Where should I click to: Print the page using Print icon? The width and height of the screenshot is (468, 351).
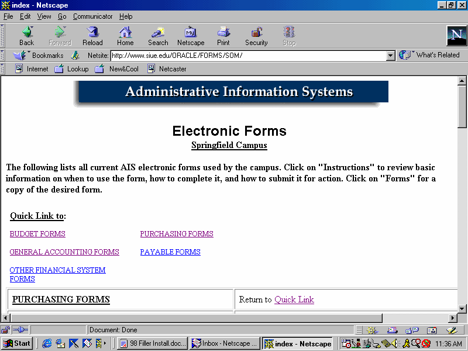[x=223, y=36]
